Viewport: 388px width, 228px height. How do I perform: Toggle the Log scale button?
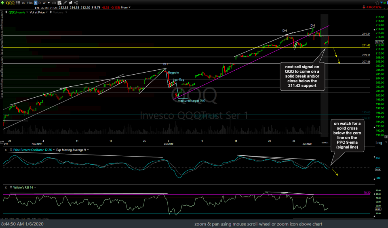pos(379,142)
